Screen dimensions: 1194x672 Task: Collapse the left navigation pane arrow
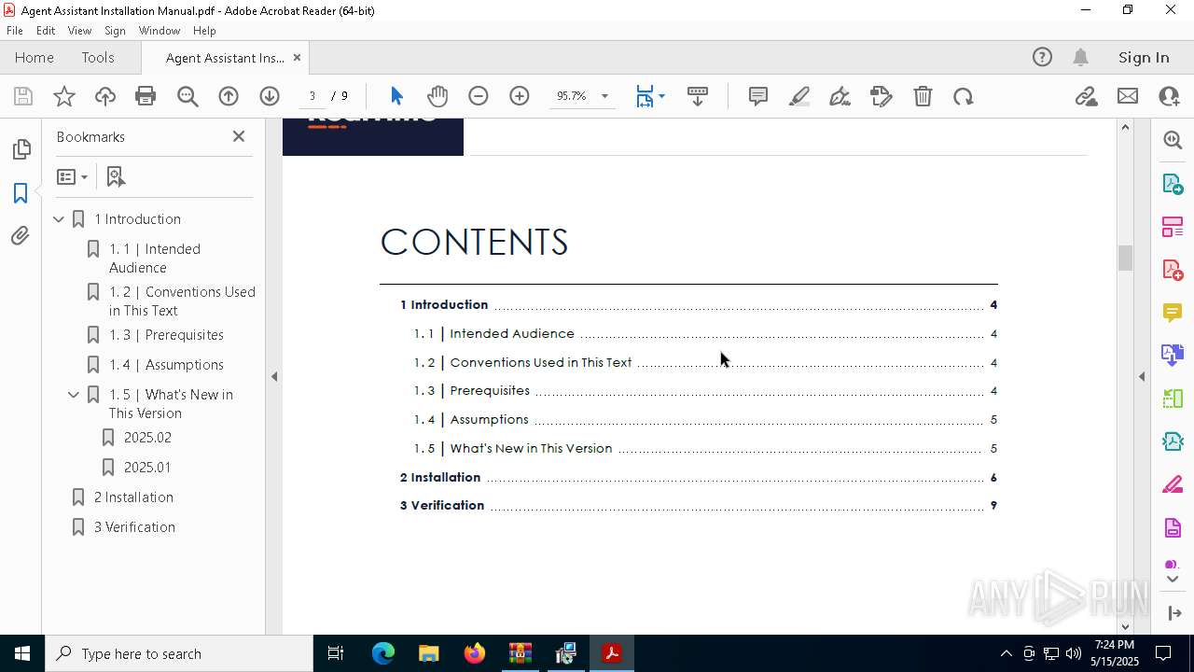coord(274,377)
